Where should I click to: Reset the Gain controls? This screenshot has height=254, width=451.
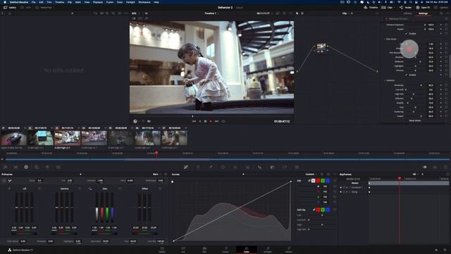coord(120,188)
